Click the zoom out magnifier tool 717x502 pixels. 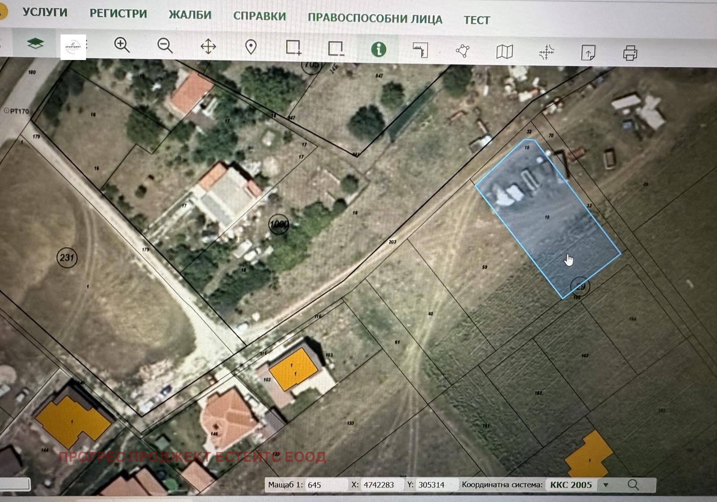coord(164,46)
